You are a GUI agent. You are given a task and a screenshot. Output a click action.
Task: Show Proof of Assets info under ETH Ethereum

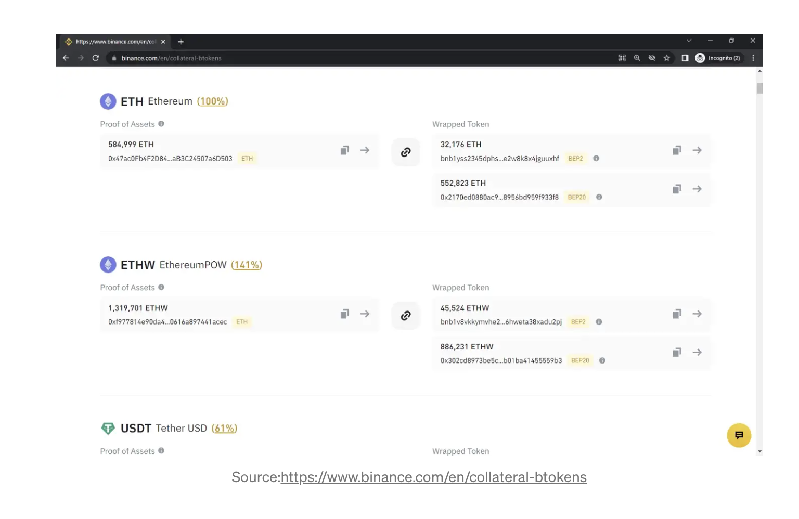(x=161, y=124)
